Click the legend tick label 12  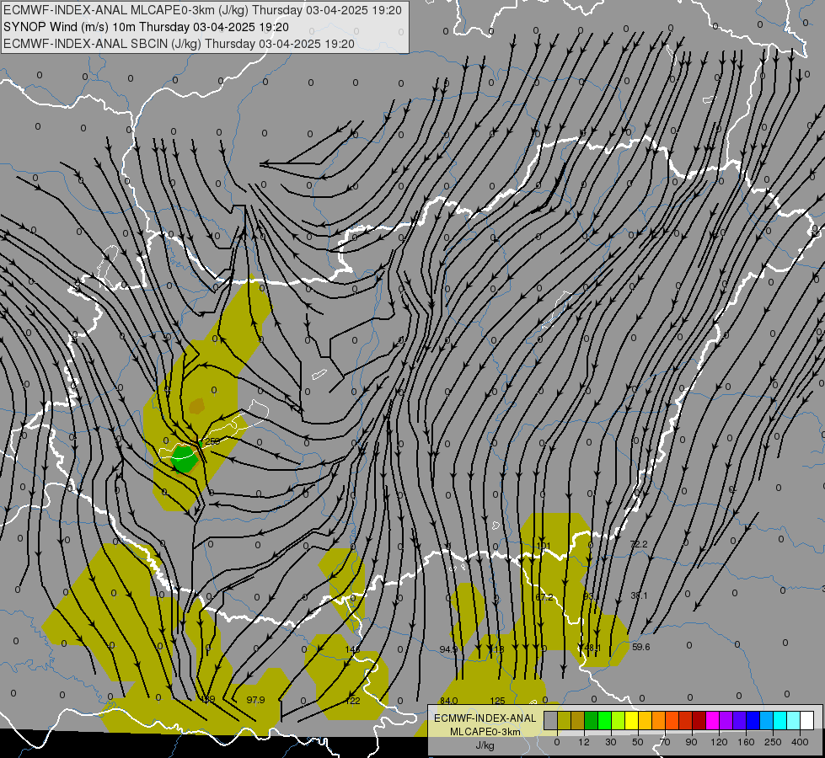[584, 742]
